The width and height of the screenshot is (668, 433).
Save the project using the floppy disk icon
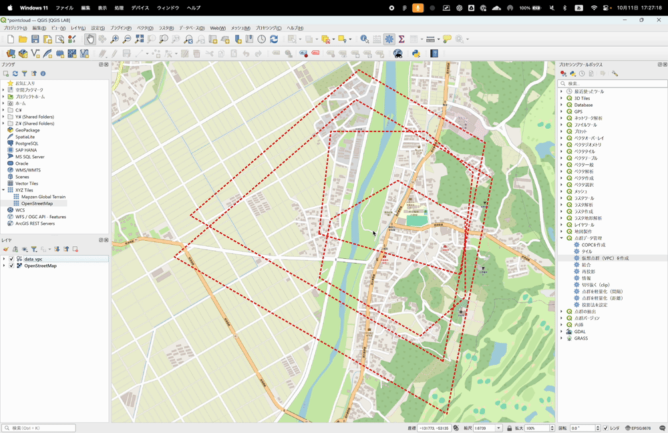coord(35,39)
